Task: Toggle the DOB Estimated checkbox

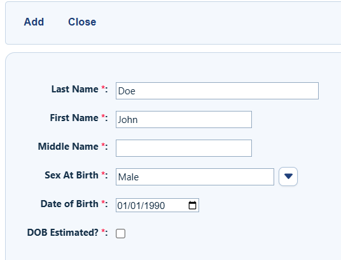Action: point(120,233)
